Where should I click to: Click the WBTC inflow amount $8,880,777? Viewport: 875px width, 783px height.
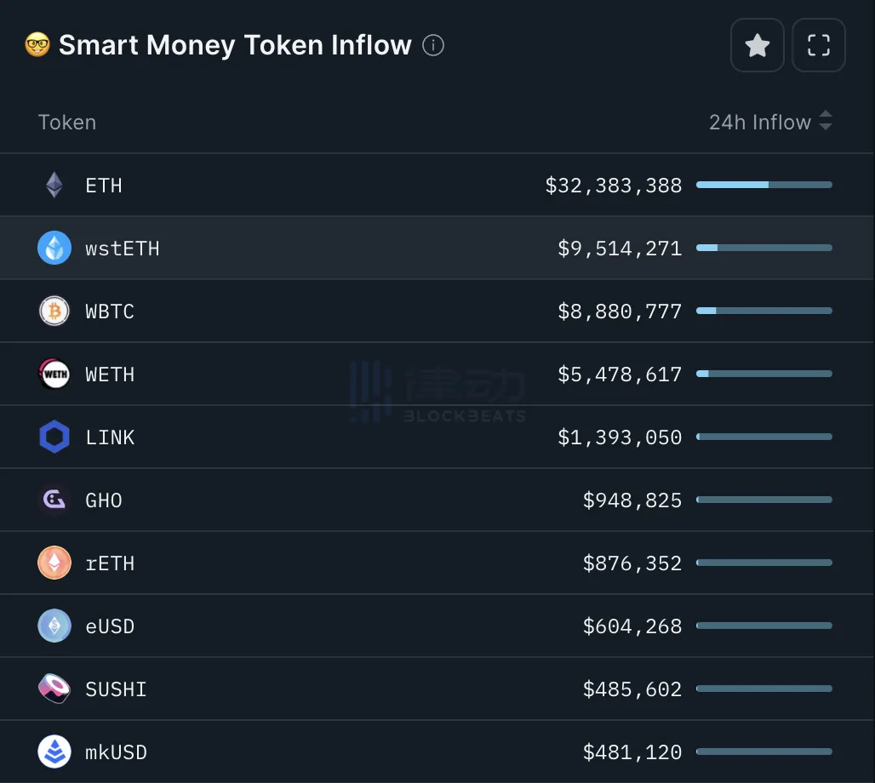coord(620,311)
